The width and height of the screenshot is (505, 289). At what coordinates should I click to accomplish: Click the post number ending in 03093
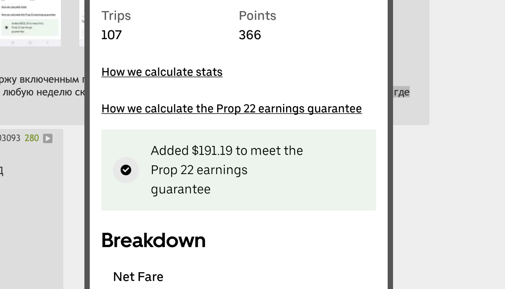point(10,138)
